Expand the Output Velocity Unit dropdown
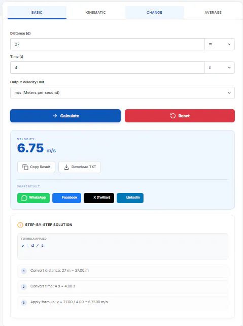 (x=122, y=93)
